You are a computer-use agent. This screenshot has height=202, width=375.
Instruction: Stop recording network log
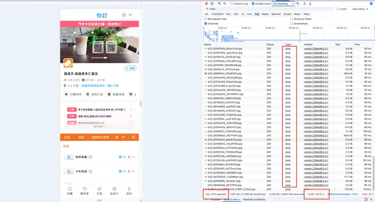206,4
